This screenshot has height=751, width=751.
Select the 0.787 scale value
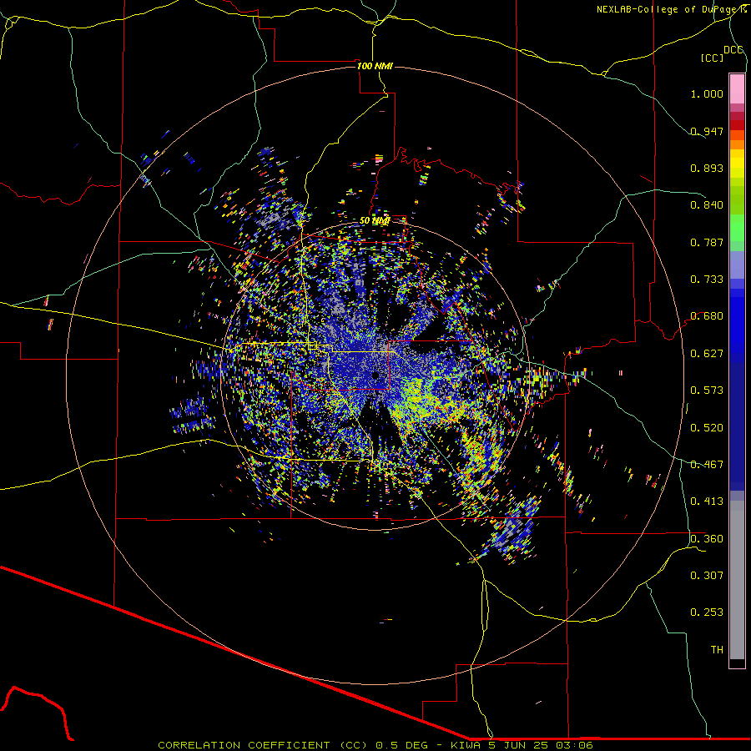(x=707, y=242)
